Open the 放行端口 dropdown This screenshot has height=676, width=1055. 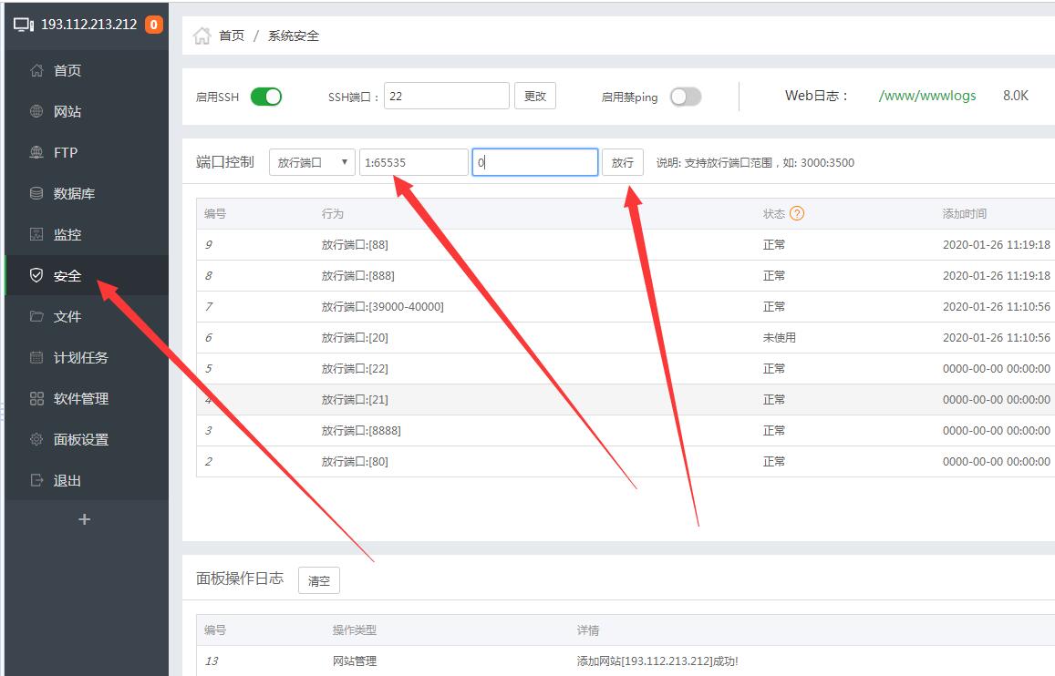pyautogui.click(x=312, y=163)
